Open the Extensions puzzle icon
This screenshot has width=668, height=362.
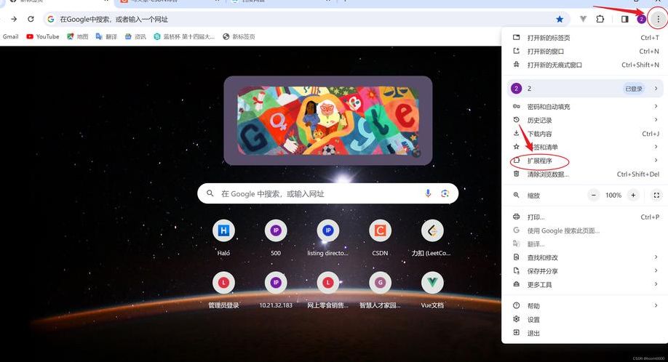(600, 19)
